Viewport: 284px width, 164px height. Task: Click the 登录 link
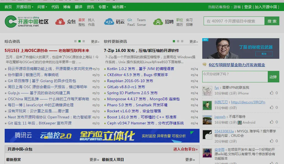(248, 7)
